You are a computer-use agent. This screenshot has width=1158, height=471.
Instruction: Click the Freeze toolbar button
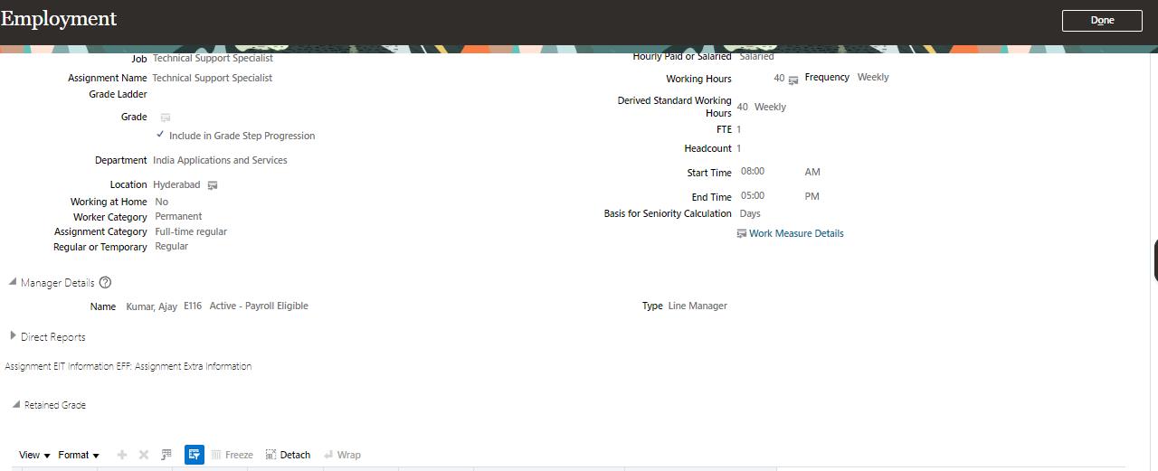coord(232,455)
